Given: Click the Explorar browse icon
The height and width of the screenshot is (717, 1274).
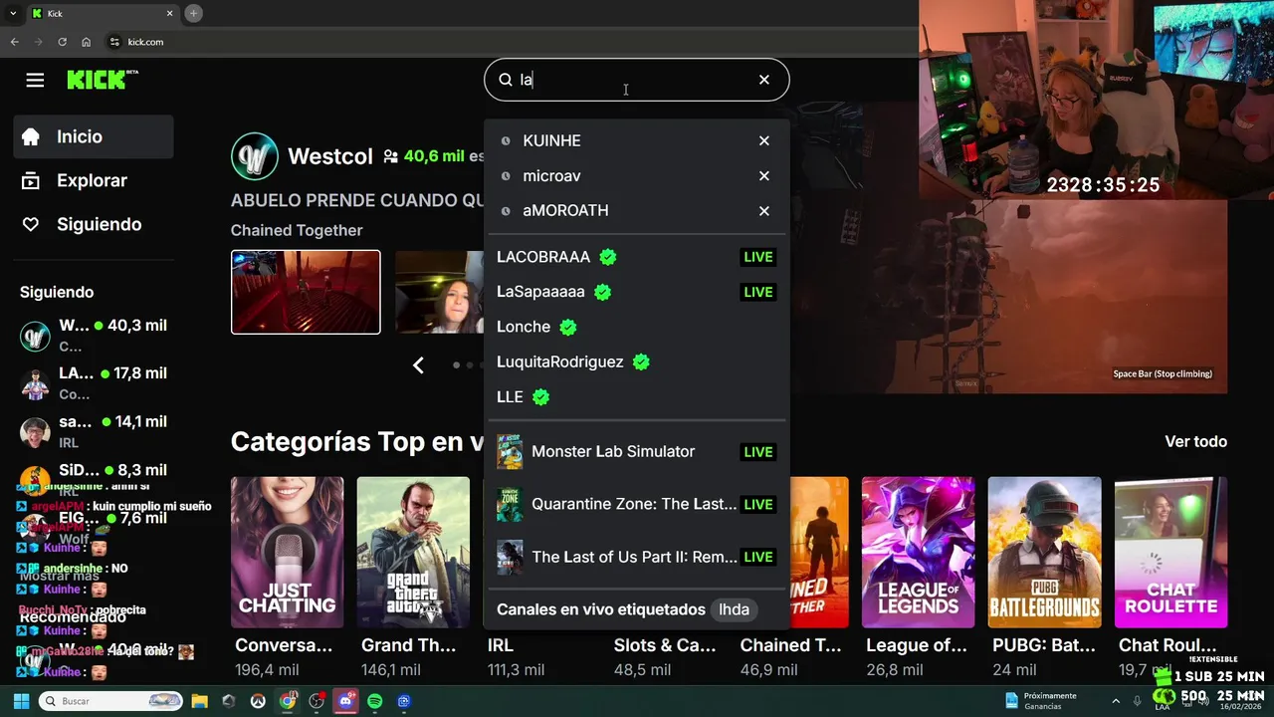Looking at the screenshot, I should tap(31, 180).
